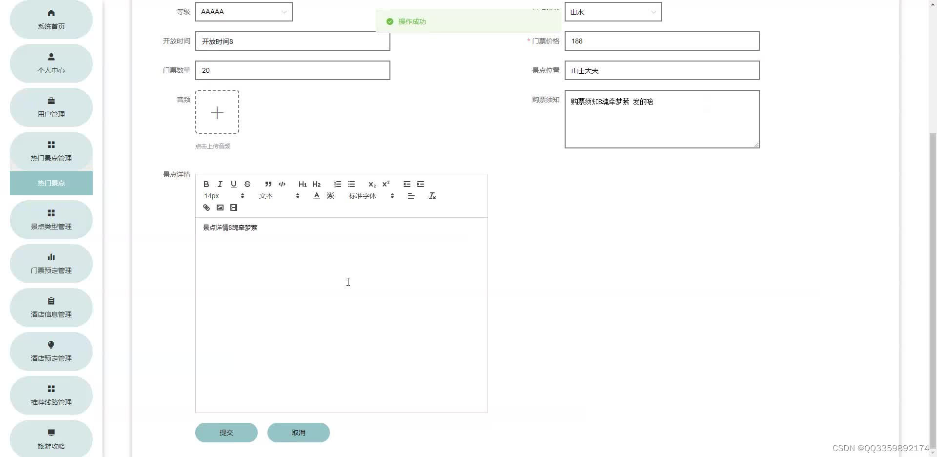Open the text color picker

(x=316, y=196)
